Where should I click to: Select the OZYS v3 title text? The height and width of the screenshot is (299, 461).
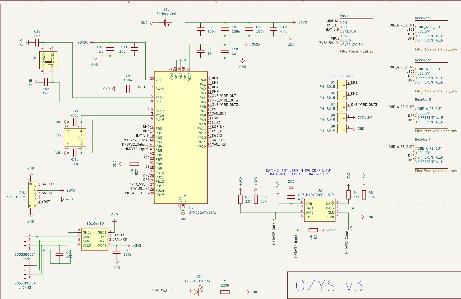(x=329, y=286)
